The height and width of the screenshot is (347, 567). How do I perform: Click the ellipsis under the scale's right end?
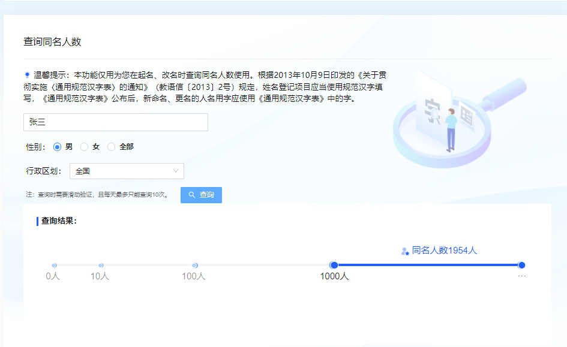click(521, 276)
